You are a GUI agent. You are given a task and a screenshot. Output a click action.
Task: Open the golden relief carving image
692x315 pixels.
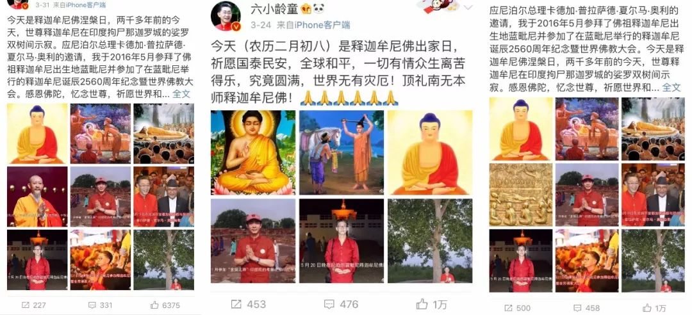point(521,195)
